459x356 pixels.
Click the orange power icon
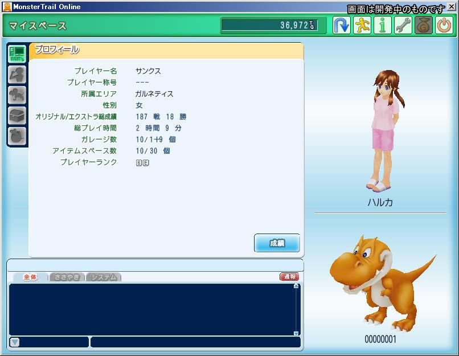coord(444,25)
